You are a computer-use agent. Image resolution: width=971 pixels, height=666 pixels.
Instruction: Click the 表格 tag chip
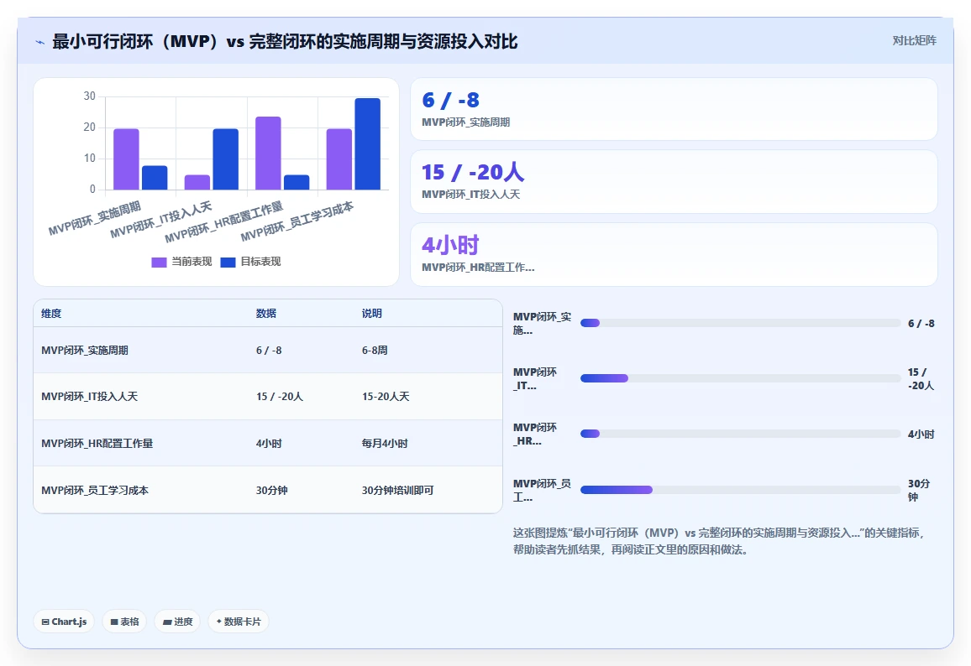coord(124,622)
